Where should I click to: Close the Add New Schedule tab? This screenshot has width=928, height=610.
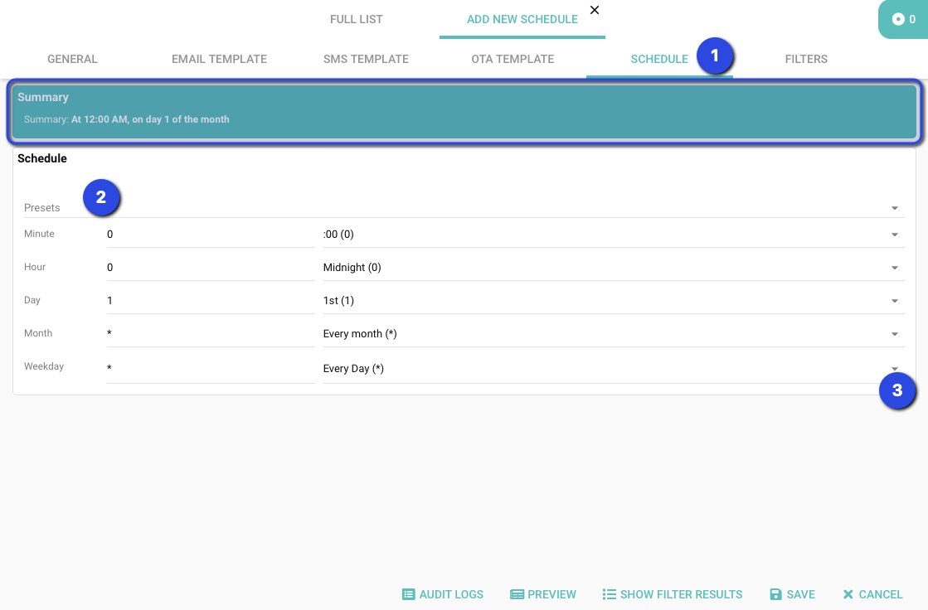(x=595, y=10)
